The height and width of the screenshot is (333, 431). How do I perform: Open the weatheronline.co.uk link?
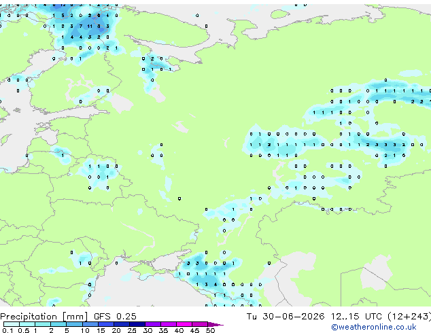tap(374, 327)
